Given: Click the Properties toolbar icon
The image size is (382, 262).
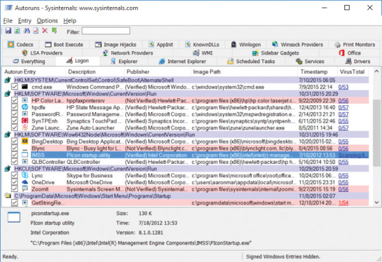Looking at the screenshot, I should tap(36, 31).
